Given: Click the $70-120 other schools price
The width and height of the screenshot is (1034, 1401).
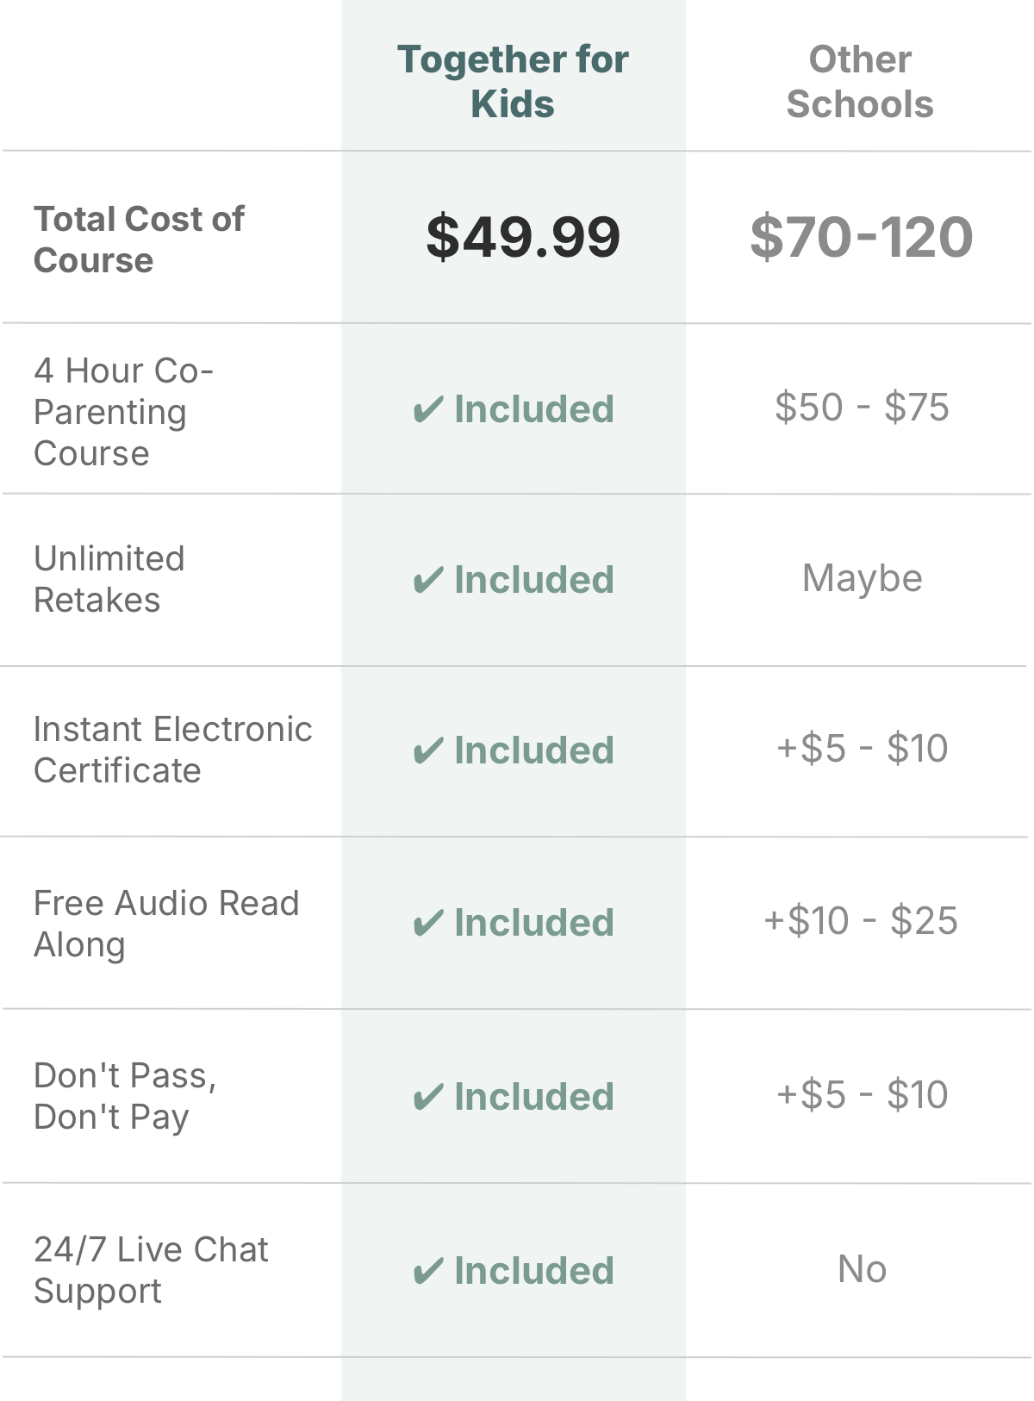Looking at the screenshot, I should point(862,237).
